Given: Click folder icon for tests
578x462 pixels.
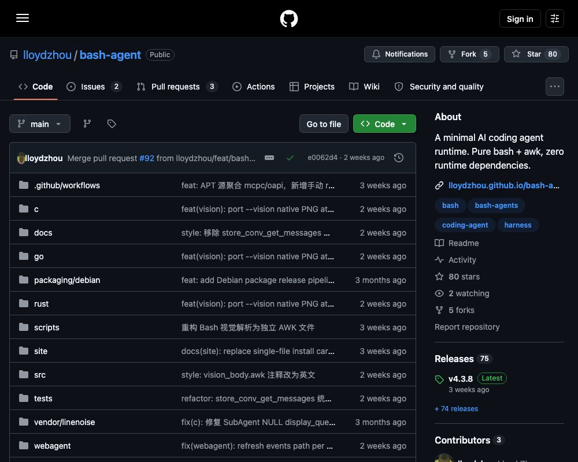Looking at the screenshot, I should point(24,398).
